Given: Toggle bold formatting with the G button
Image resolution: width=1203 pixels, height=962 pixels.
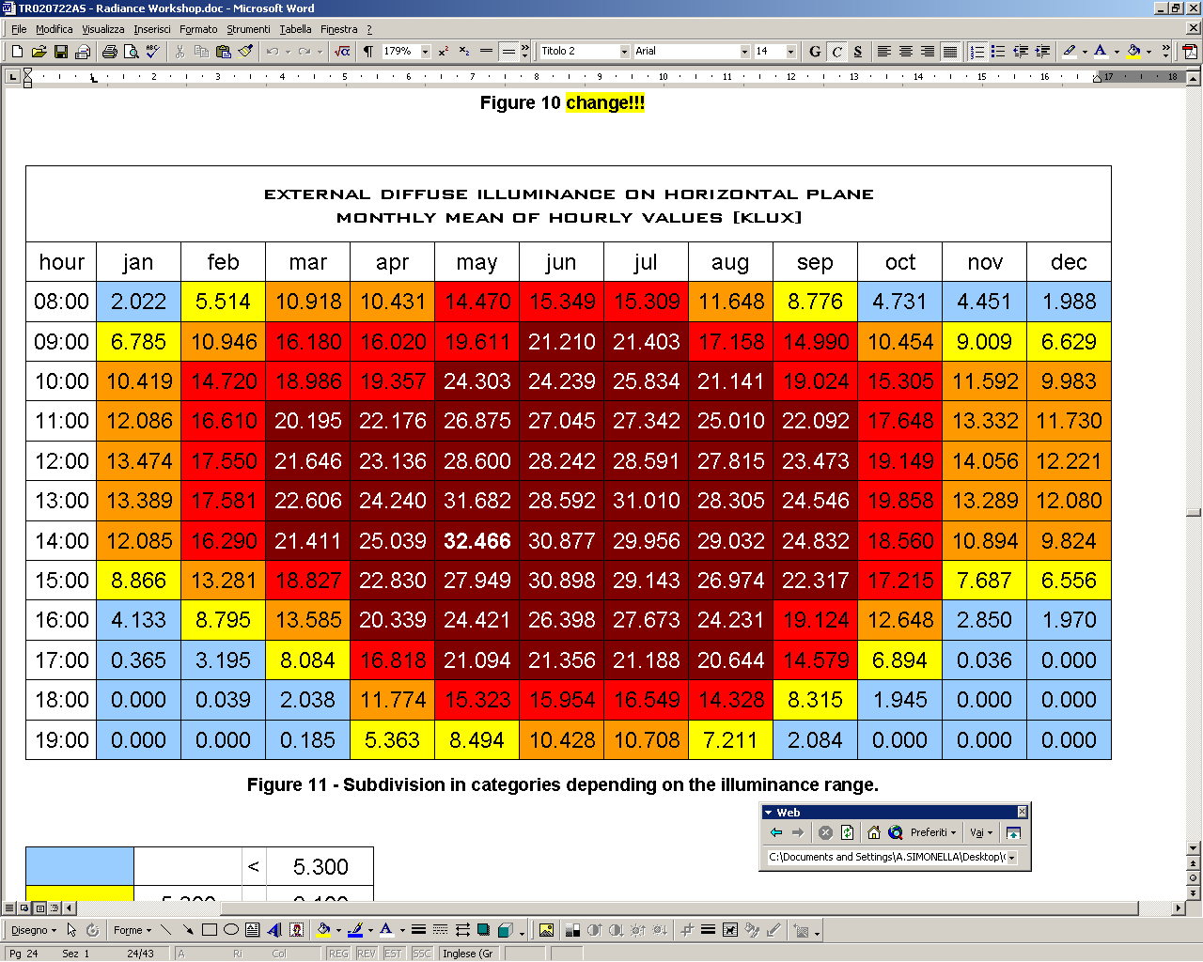Looking at the screenshot, I should pos(815,52).
